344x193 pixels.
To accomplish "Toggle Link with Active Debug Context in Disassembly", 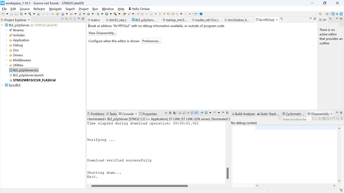I will pos(324,118).
